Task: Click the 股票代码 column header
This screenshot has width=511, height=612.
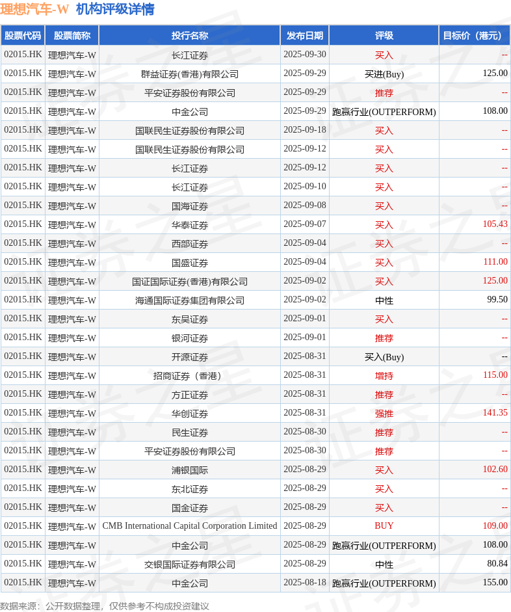Action: (x=23, y=36)
